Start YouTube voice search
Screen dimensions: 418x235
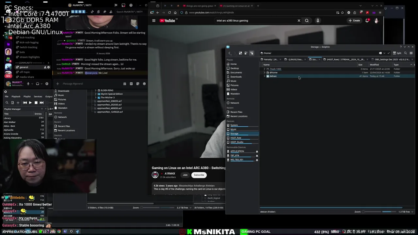[x=318, y=21]
